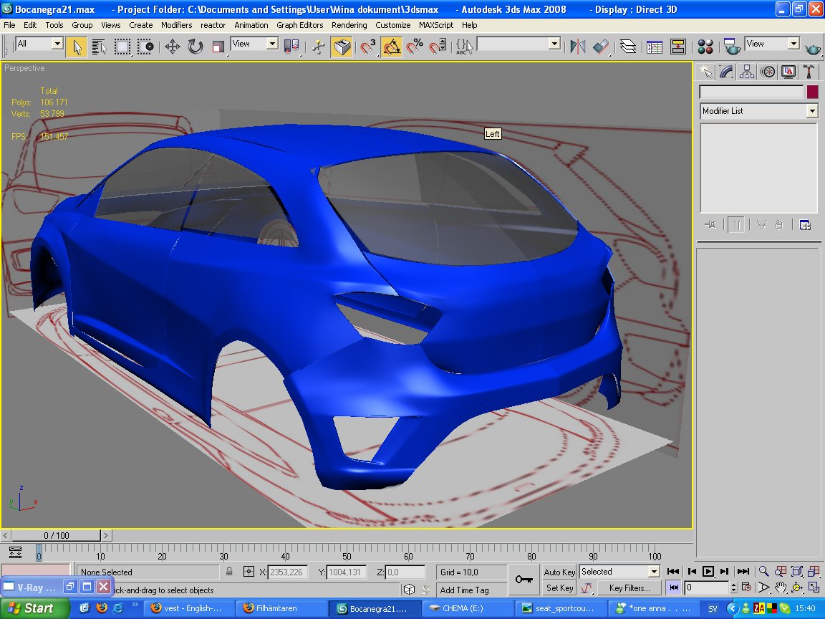Select the Zoom viewport tool

763,572
